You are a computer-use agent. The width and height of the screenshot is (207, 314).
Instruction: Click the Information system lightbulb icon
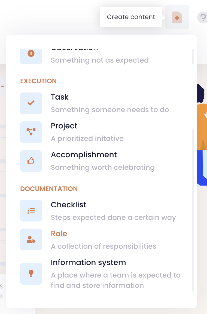(x=31, y=273)
